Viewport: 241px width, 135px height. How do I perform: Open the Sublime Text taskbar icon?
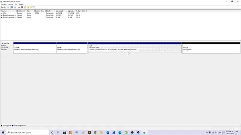[89, 132]
